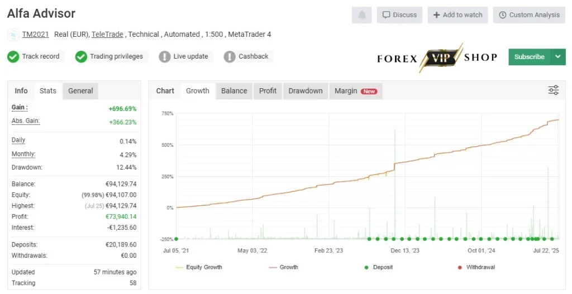This screenshot has height=294, width=572.
Task: Open the Drawdown chart tab
Action: point(306,91)
